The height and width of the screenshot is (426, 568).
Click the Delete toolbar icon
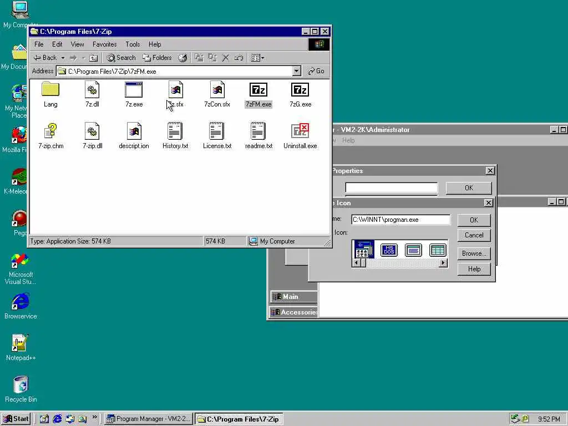(226, 58)
